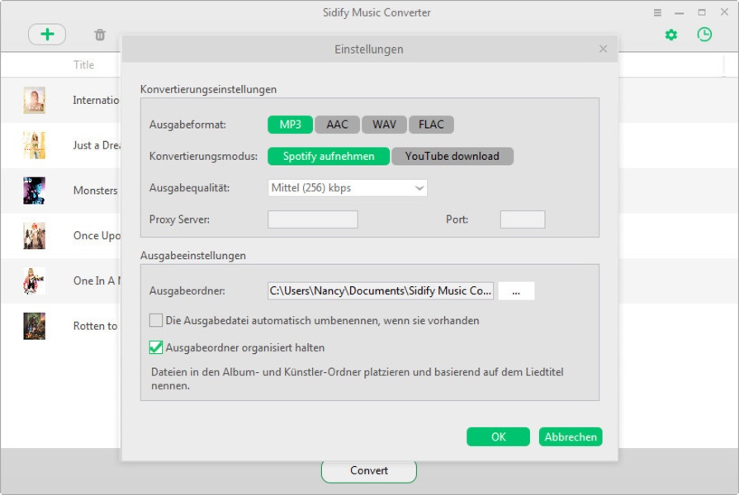Screen dimensions: 739x495
Task: Open the hamburger menu in title bar
Action: [657, 12]
